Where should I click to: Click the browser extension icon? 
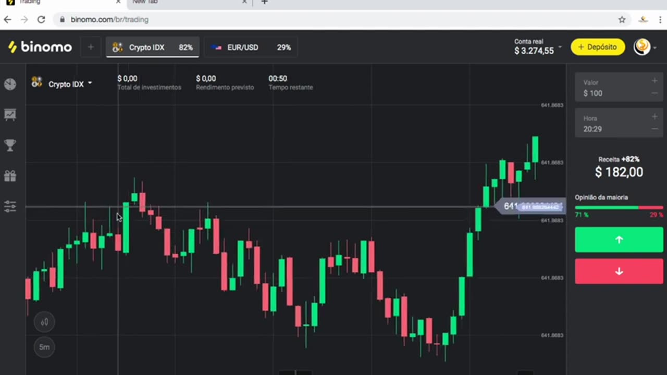[x=644, y=19]
